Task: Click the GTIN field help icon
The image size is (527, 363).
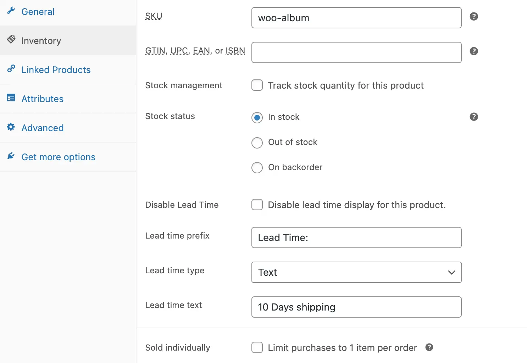Action: tap(474, 51)
